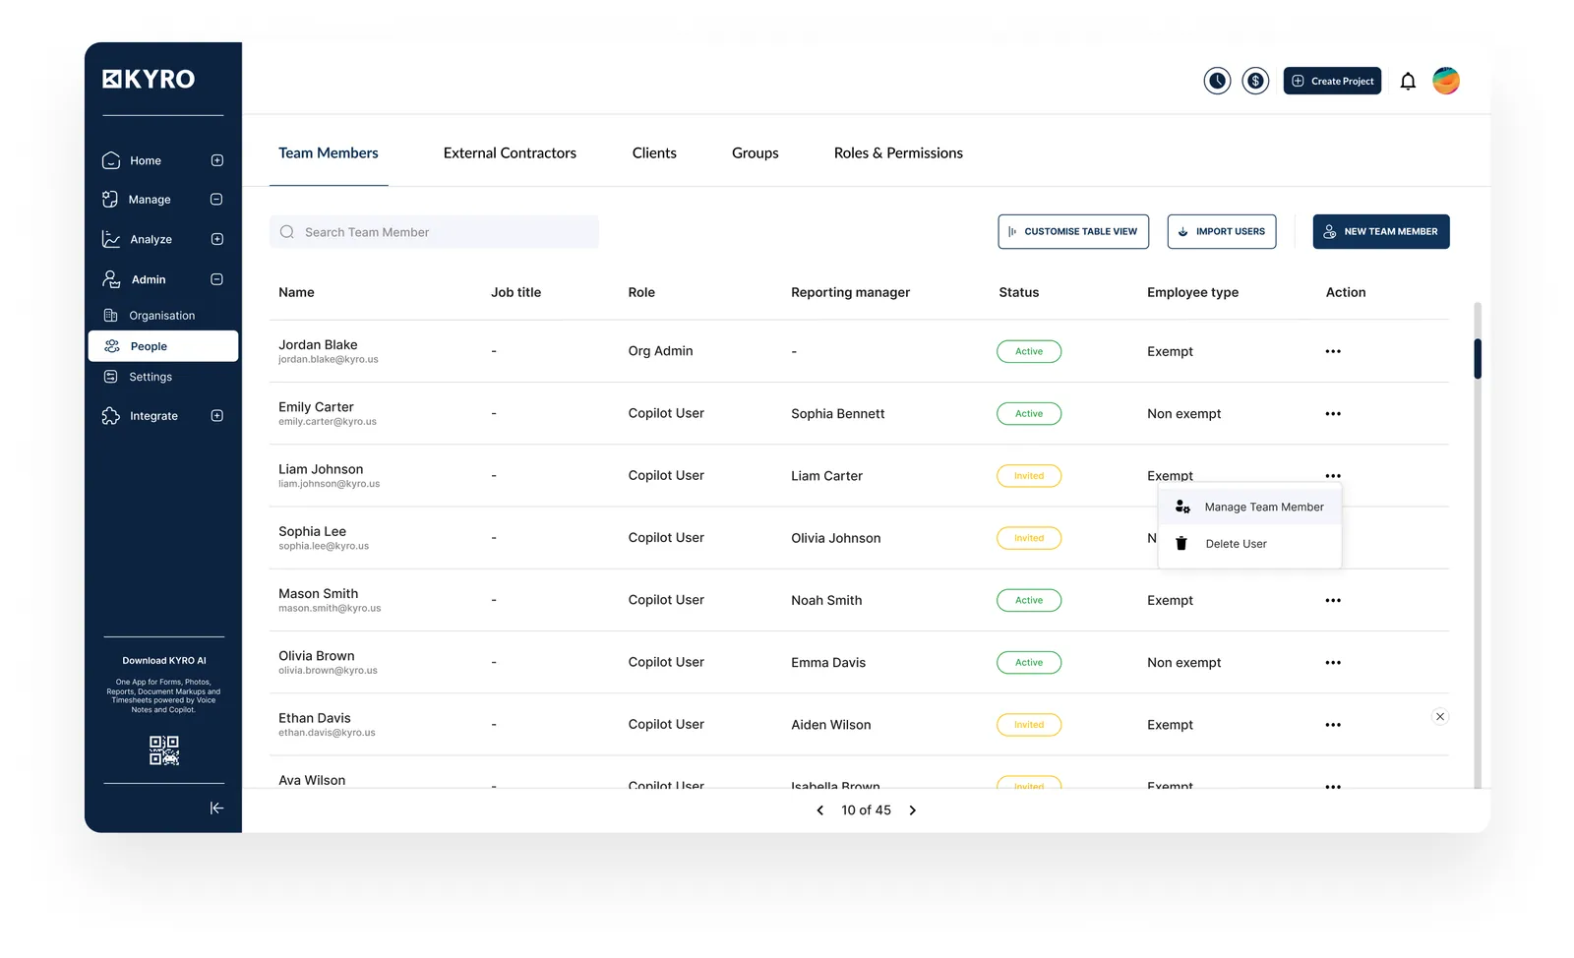This screenshot has width=1574, height=958.
Task: Click Create Project button
Action: (1332, 81)
